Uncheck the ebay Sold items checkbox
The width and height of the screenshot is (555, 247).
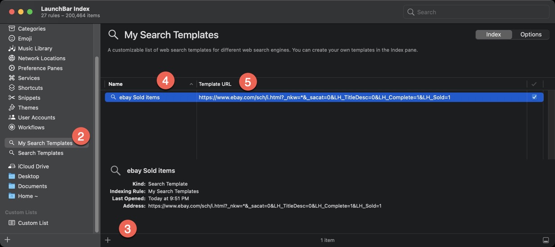534,97
